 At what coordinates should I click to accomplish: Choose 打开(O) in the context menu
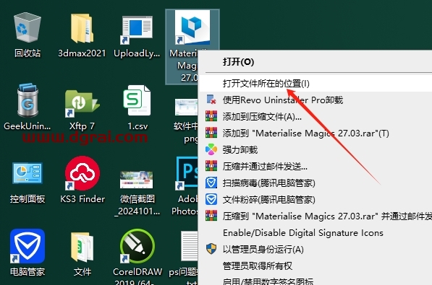[x=315, y=62]
